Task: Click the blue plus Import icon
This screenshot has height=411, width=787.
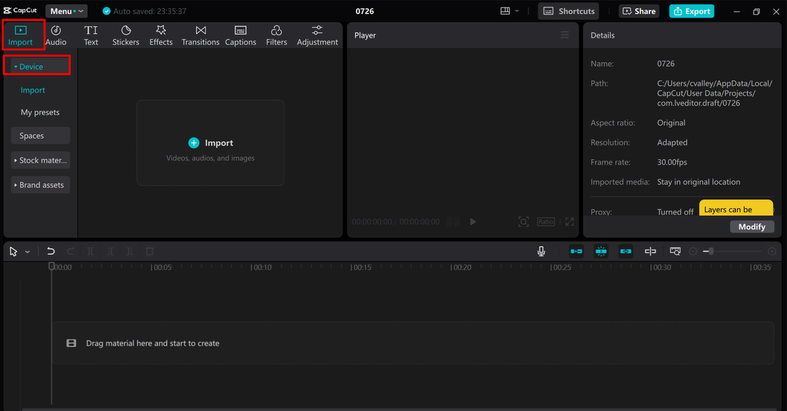Action: click(194, 143)
